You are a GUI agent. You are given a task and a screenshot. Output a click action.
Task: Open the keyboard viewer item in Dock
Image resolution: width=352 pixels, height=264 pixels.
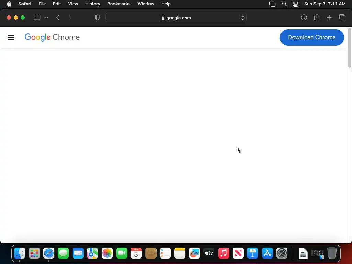pos(317,254)
